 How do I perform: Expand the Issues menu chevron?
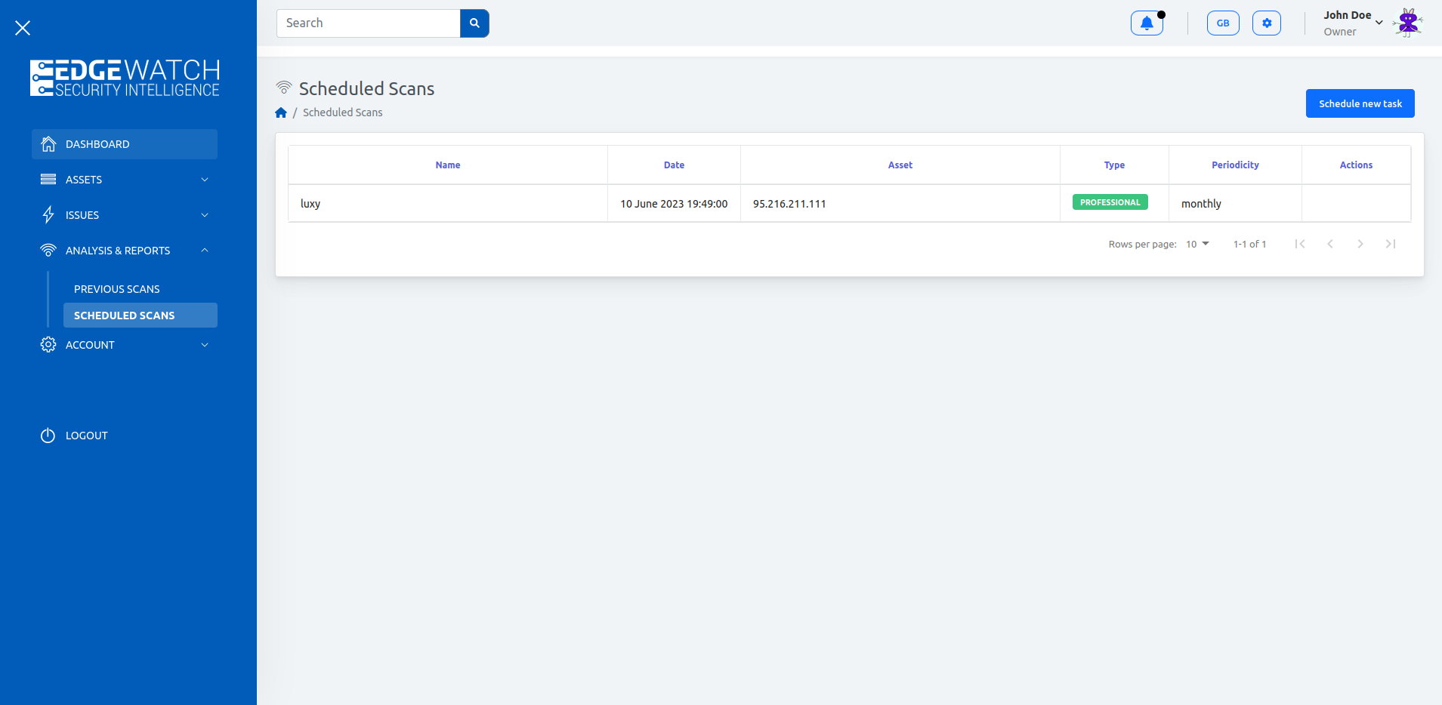point(205,215)
